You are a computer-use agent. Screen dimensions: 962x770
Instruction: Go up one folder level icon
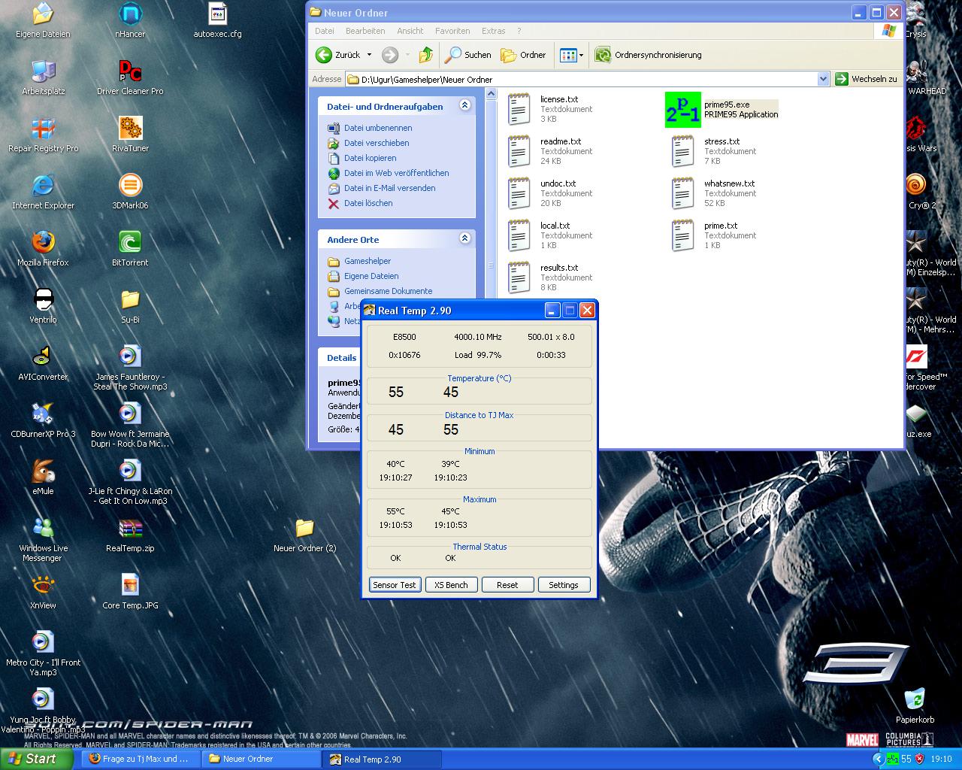pos(426,55)
